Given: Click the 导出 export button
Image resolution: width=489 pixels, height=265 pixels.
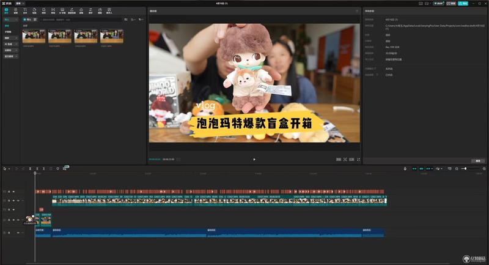Looking at the screenshot, I should (463, 4).
